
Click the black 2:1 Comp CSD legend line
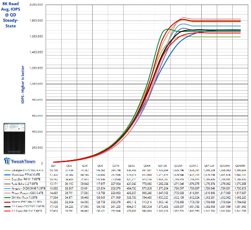7,206
